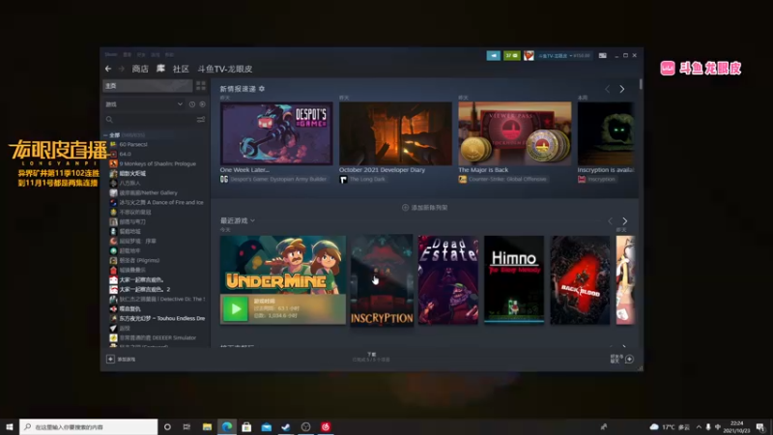The width and height of the screenshot is (773, 435).
Task: Switch to Big Picture mode with the title bar icon
Action: click(602, 56)
